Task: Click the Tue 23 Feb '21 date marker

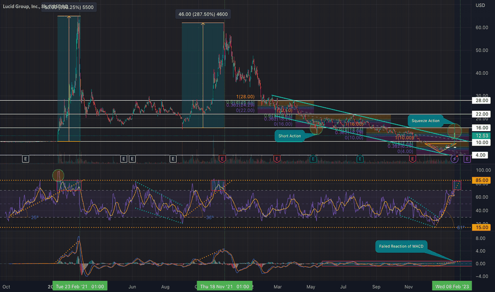Action: (x=80, y=286)
